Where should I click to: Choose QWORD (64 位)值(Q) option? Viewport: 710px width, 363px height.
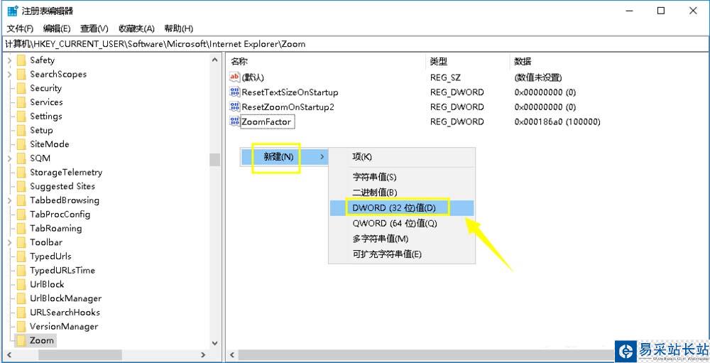(x=402, y=224)
